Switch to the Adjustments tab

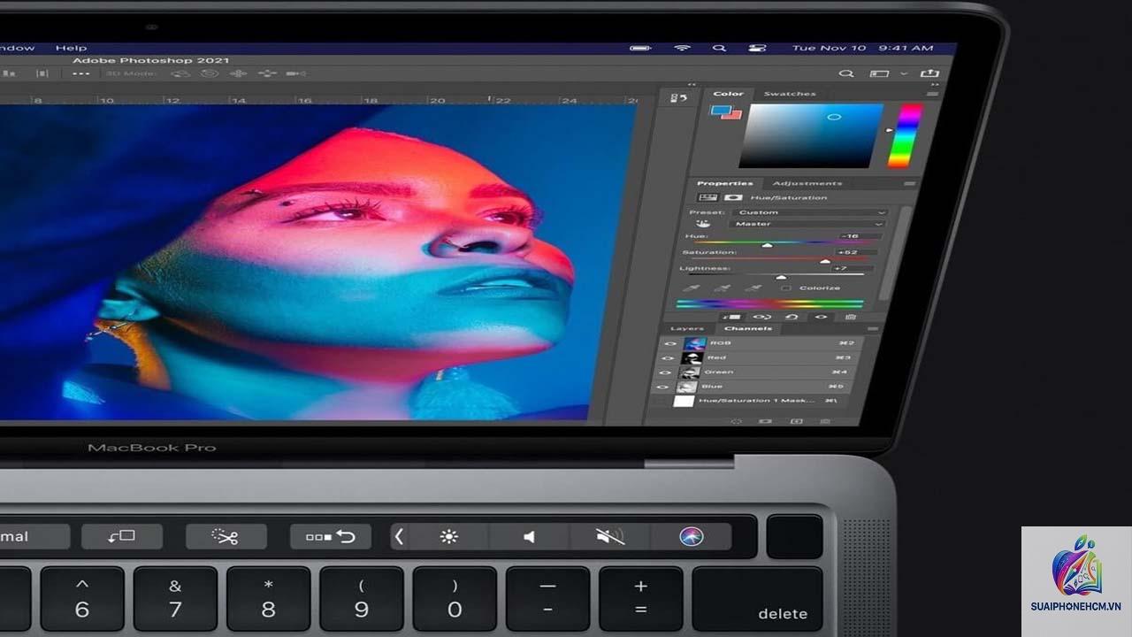pos(807,184)
